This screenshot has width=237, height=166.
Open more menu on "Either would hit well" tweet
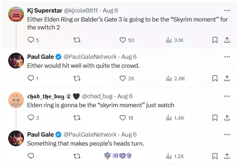[x=227, y=56]
